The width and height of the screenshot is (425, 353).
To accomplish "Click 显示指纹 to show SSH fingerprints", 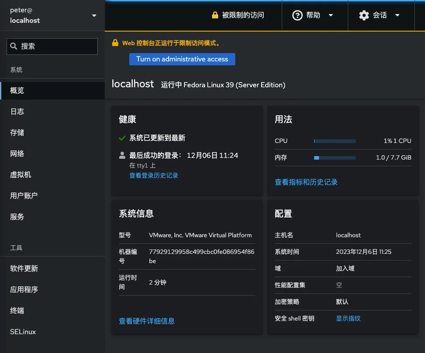I will 348,318.
